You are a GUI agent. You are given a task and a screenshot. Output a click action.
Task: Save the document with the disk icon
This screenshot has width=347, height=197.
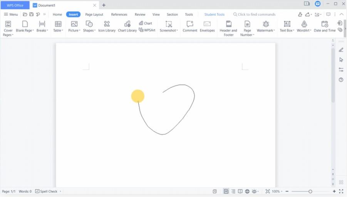[32, 14]
